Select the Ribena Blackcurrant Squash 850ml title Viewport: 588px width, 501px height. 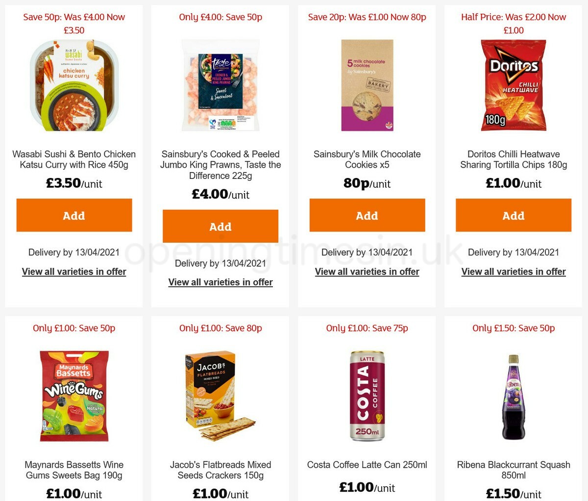coord(514,470)
